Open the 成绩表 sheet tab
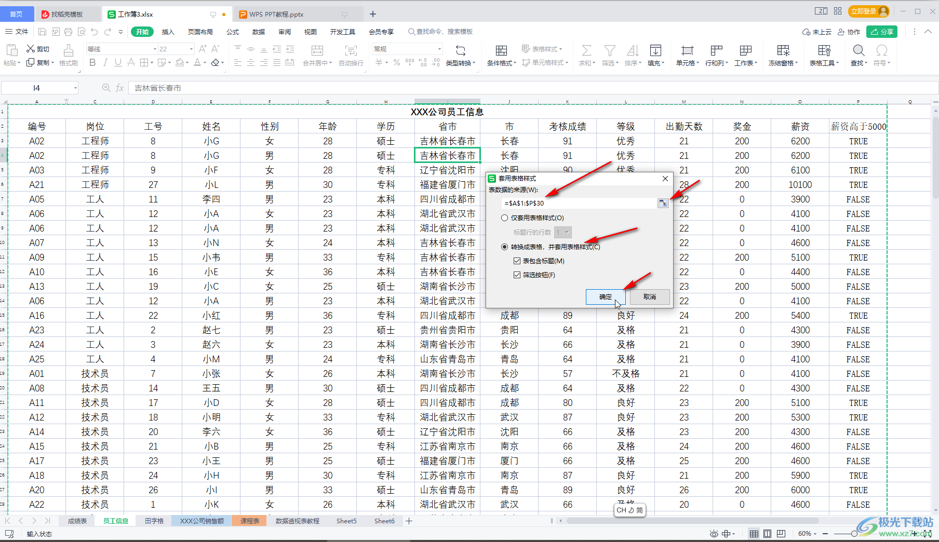This screenshot has height=542, width=939. coord(77,521)
